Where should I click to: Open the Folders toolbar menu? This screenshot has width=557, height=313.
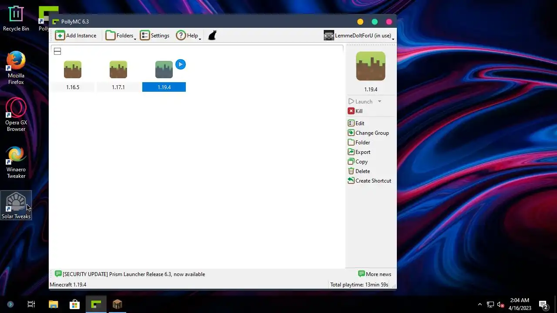(x=121, y=36)
